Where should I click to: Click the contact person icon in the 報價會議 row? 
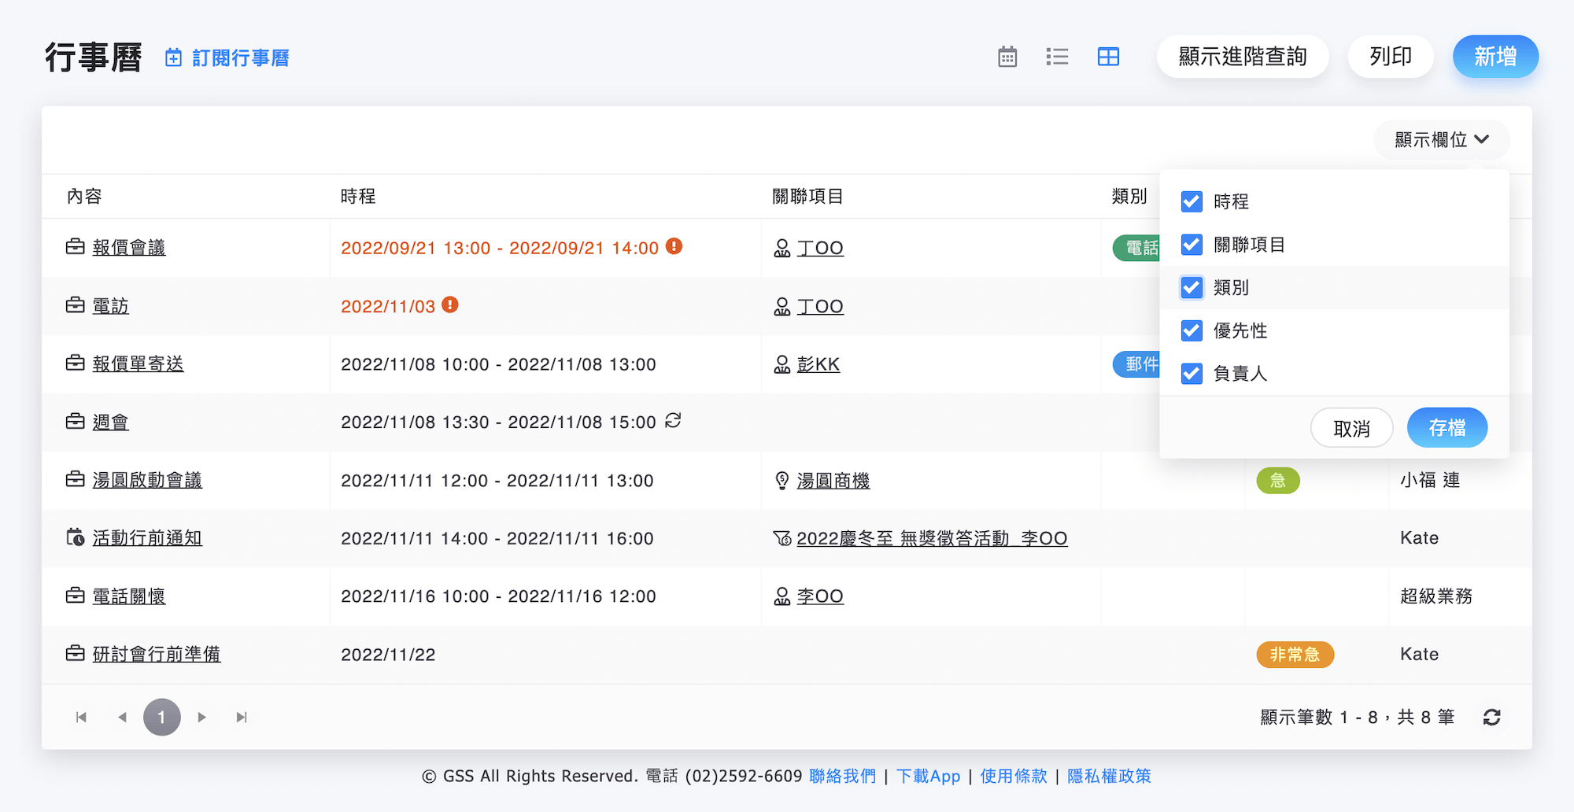point(782,248)
